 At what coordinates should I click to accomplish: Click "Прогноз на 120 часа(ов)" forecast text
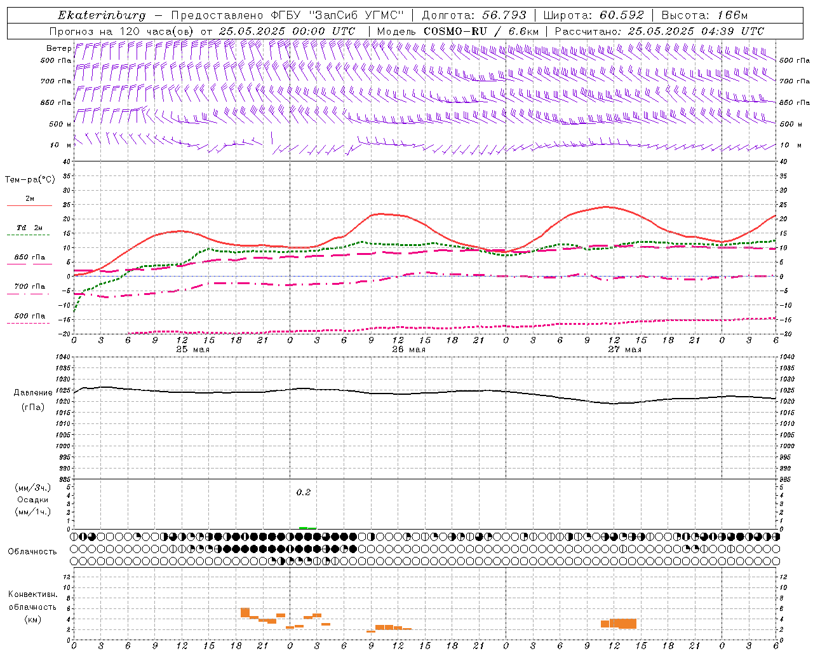123,31
